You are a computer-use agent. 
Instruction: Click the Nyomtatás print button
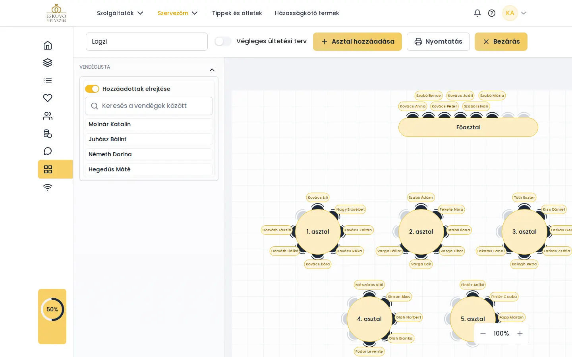tap(438, 42)
